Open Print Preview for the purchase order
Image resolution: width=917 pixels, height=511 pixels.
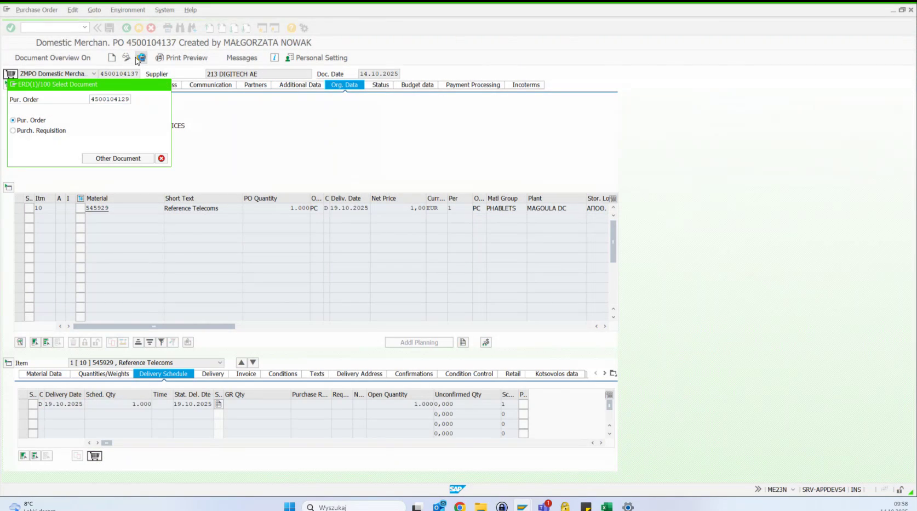click(x=182, y=58)
